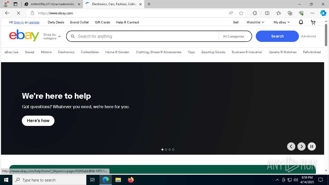Add this page to favorites star

pos(241,13)
